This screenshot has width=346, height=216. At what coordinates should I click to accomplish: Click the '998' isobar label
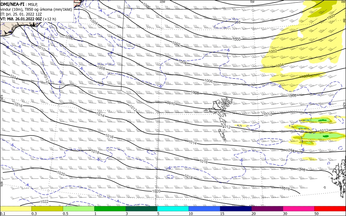[237, 22]
